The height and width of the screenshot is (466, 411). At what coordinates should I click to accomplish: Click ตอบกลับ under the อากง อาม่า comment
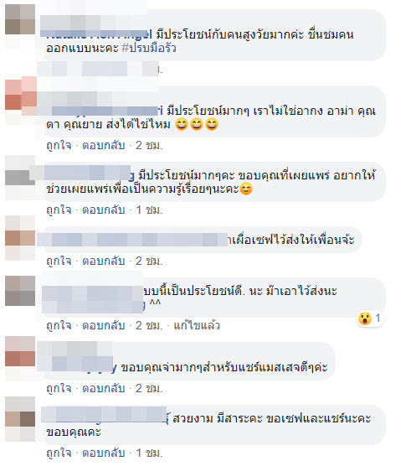click(103, 145)
